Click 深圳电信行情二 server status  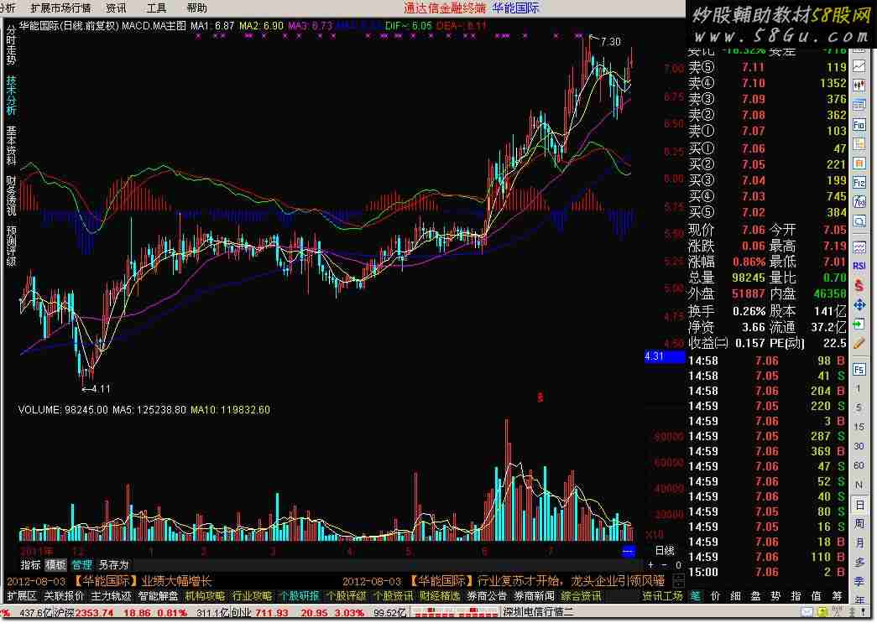538,613
